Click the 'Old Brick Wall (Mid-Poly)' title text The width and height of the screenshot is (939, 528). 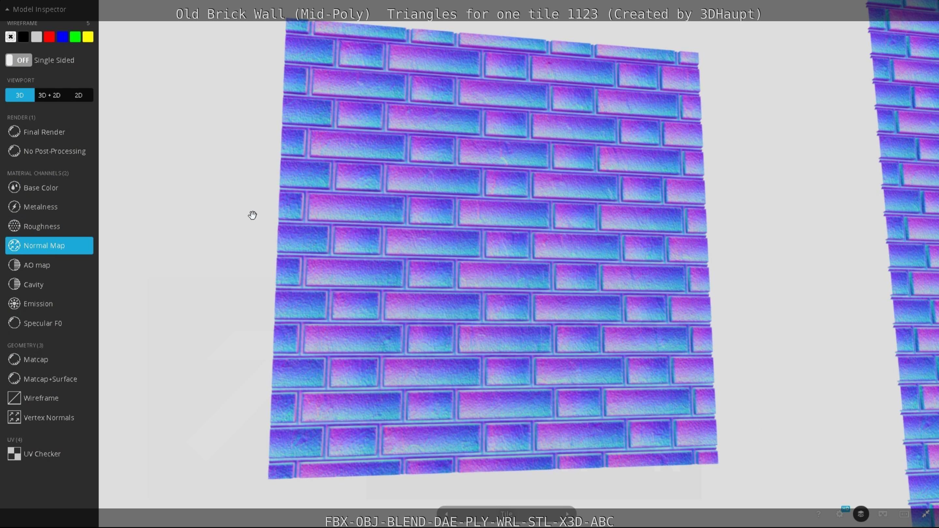pos(273,14)
